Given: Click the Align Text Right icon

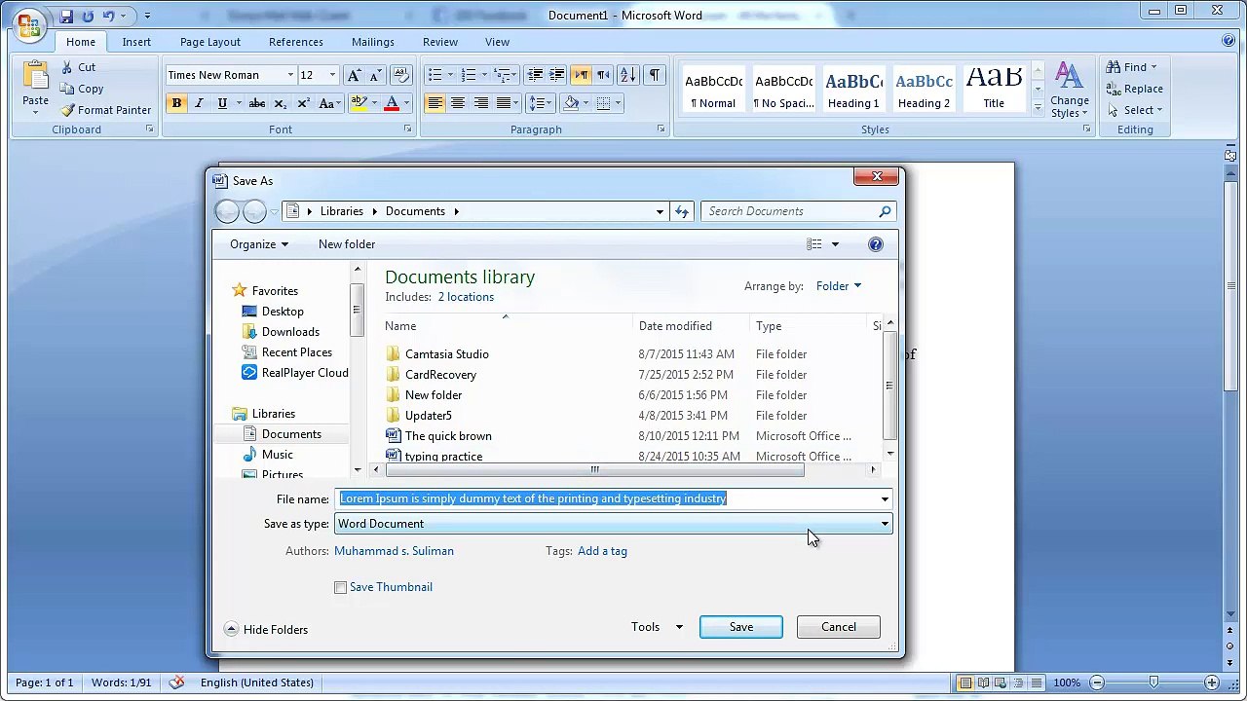Looking at the screenshot, I should (x=480, y=103).
